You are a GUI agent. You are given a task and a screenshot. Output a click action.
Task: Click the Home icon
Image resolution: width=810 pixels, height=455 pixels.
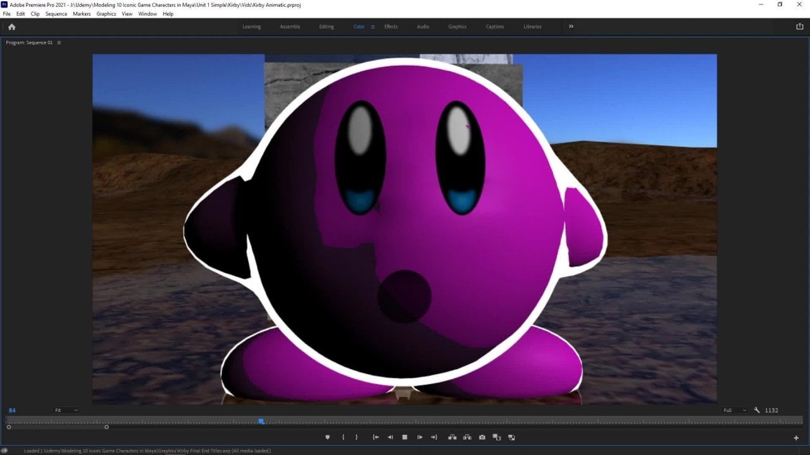pos(11,27)
